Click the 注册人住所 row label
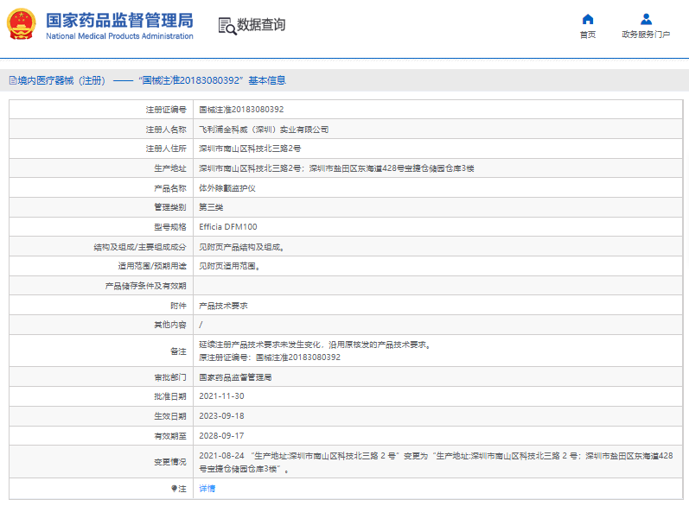The image size is (689, 506). point(166,149)
